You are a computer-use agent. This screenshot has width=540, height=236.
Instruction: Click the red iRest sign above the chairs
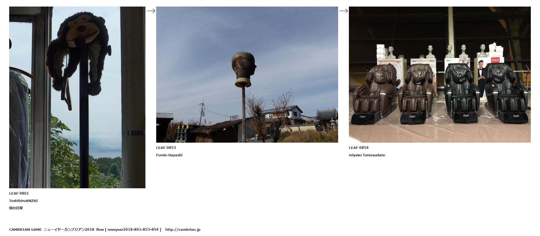point(495,60)
